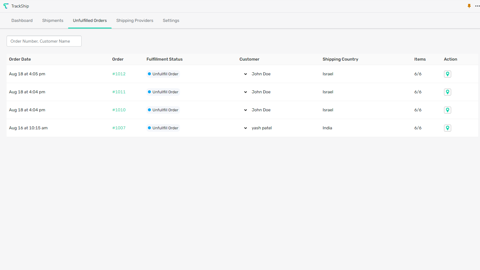The width and height of the screenshot is (480, 270).
Task: Click the tracking pin icon for order #1007
Action: [447, 128]
